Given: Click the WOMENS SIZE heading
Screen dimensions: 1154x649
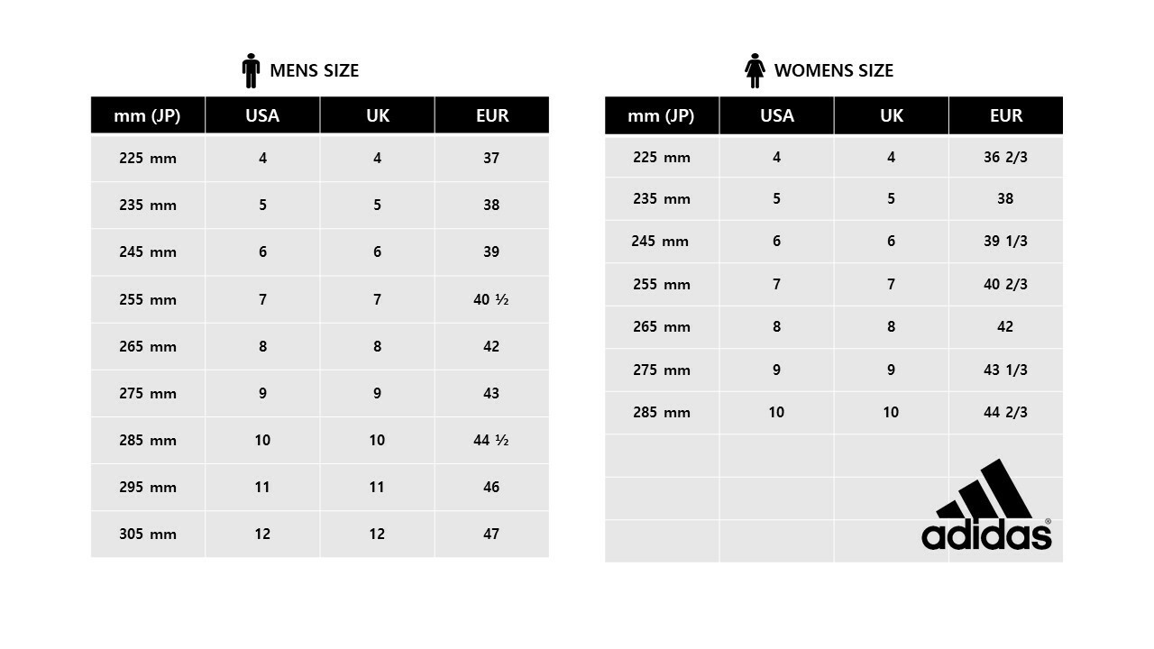Looking at the screenshot, I should (x=833, y=70).
